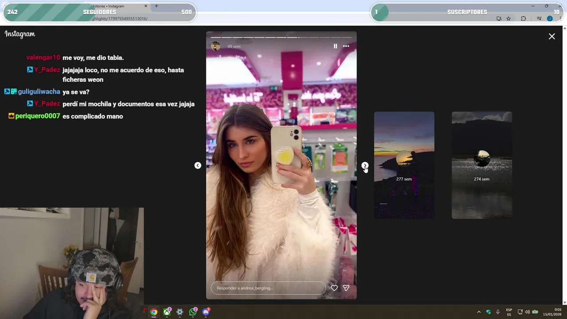Open the Chrome extensions puzzle icon

(524, 19)
